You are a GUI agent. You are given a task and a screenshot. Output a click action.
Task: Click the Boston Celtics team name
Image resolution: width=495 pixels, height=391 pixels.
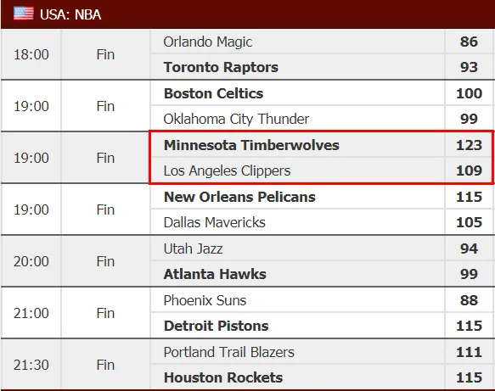coord(213,93)
